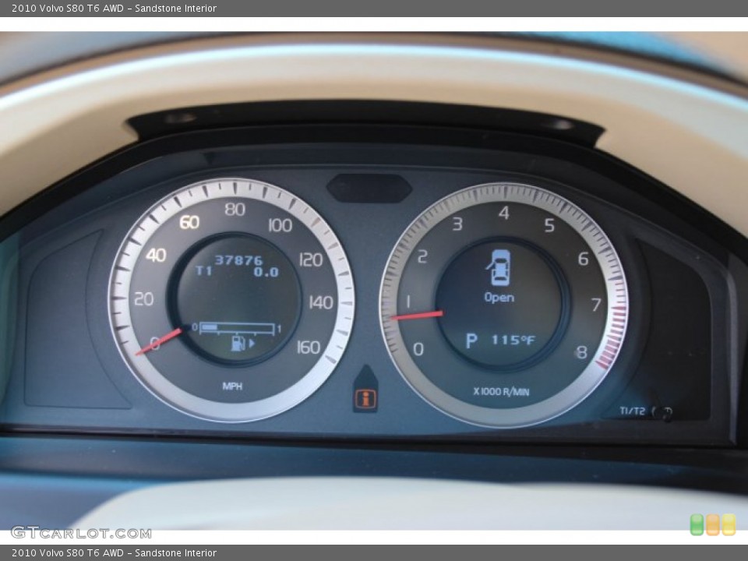Click the T1 trip label
The width and height of the screenshot is (748, 561).
coord(203,271)
